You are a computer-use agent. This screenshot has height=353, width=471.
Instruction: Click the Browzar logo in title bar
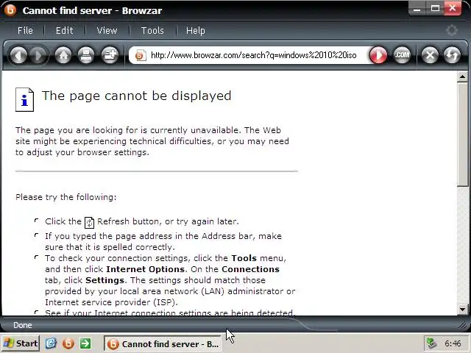click(x=10, y=10)
